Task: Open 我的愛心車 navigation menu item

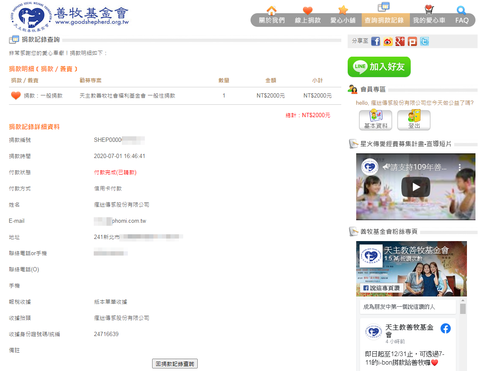Action: (x=429, y=20)
